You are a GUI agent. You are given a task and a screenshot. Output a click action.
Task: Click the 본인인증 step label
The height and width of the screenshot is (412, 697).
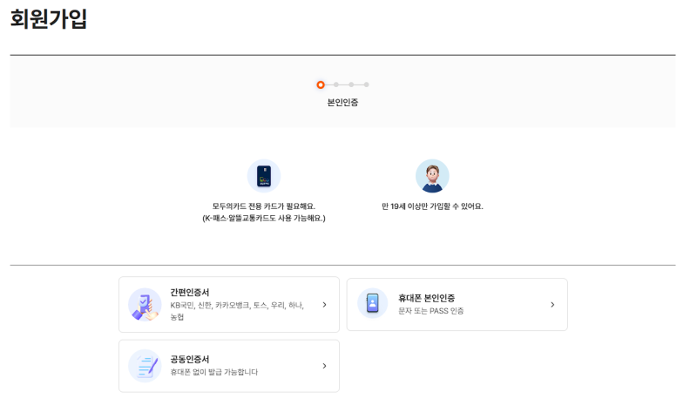(x=342, y=102)
